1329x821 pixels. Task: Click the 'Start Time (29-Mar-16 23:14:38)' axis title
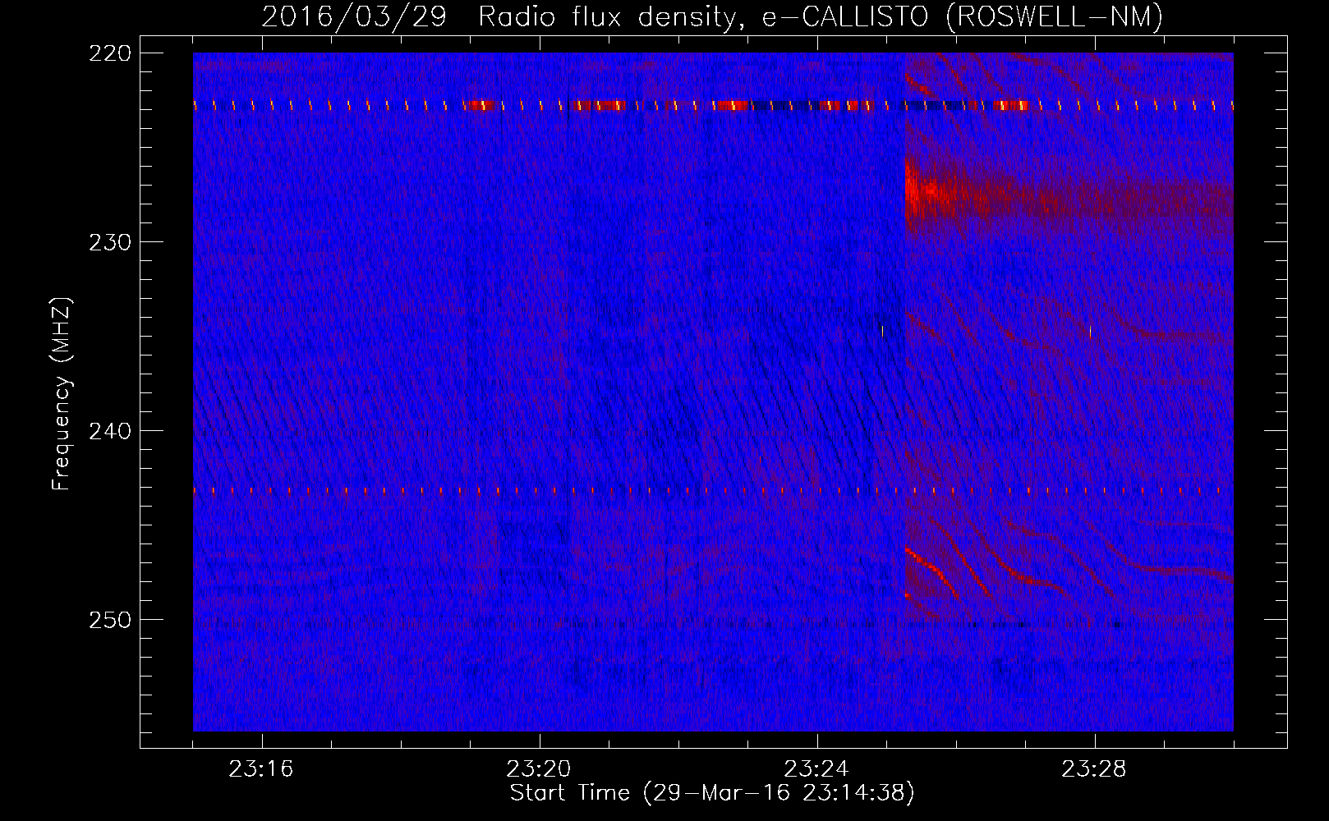[x=712, y=793]
